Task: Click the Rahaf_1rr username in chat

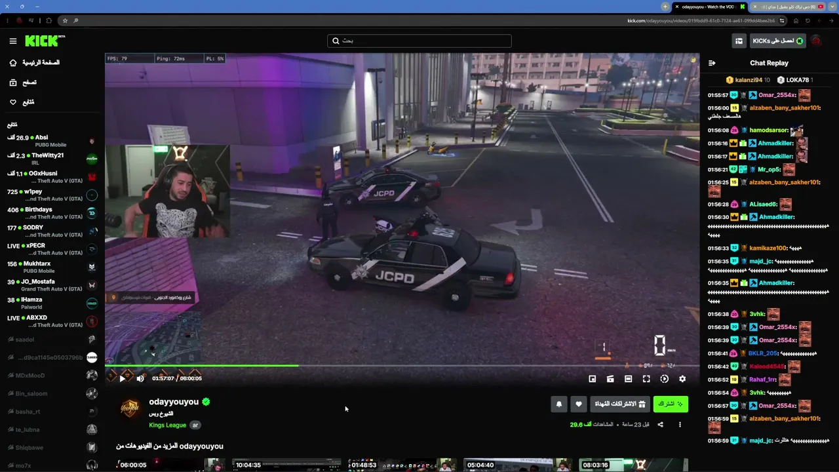Action: (763, 380)
